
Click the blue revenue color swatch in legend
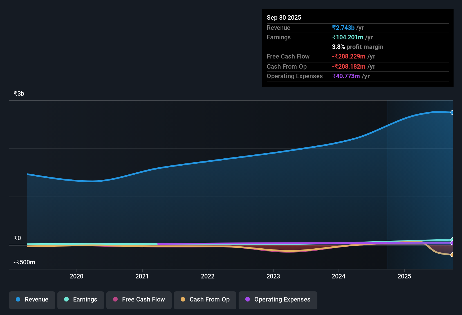[18, 300]
